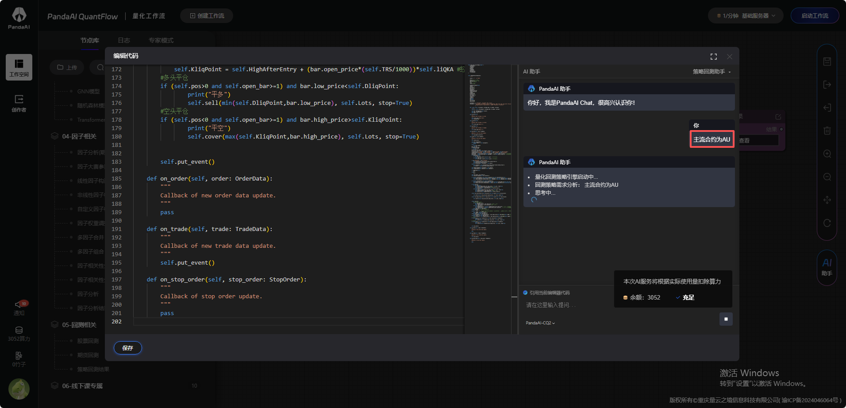Click the 量化工作流 header title

tap(149, 16)
